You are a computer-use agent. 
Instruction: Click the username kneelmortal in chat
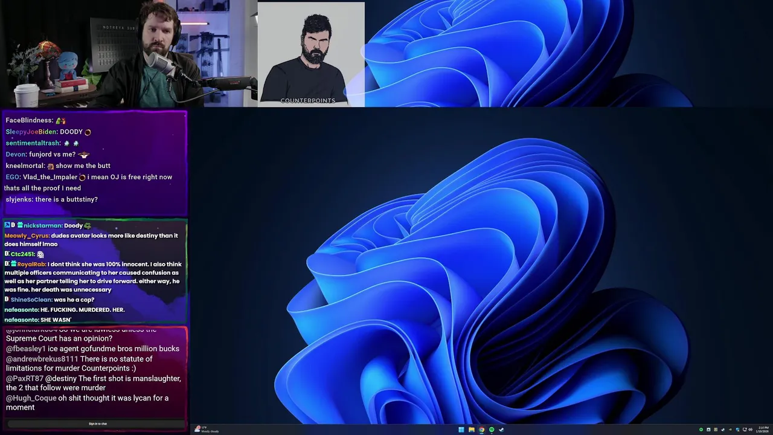pyautogui.click(x=25, y=166)
